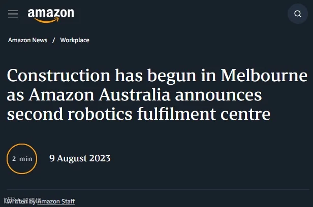Click the slash separator in the breadcrumb

click(x=54, y=40)
